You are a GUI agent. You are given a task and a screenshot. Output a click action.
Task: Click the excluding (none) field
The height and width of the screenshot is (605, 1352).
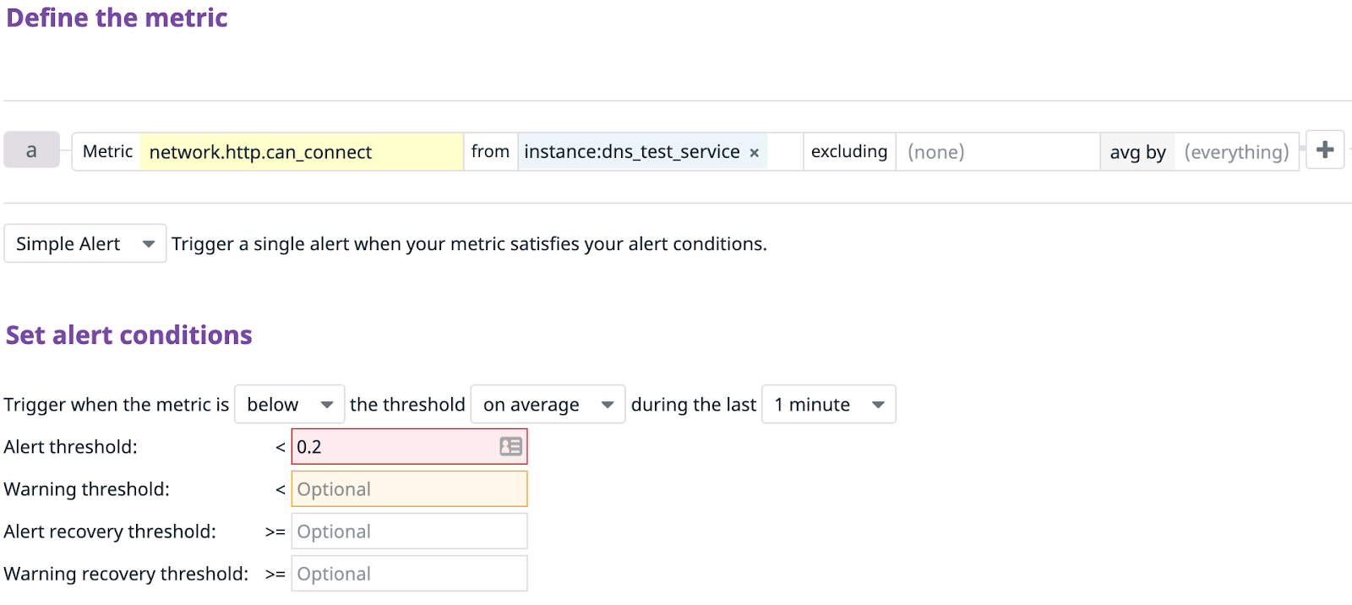(997, 152)
